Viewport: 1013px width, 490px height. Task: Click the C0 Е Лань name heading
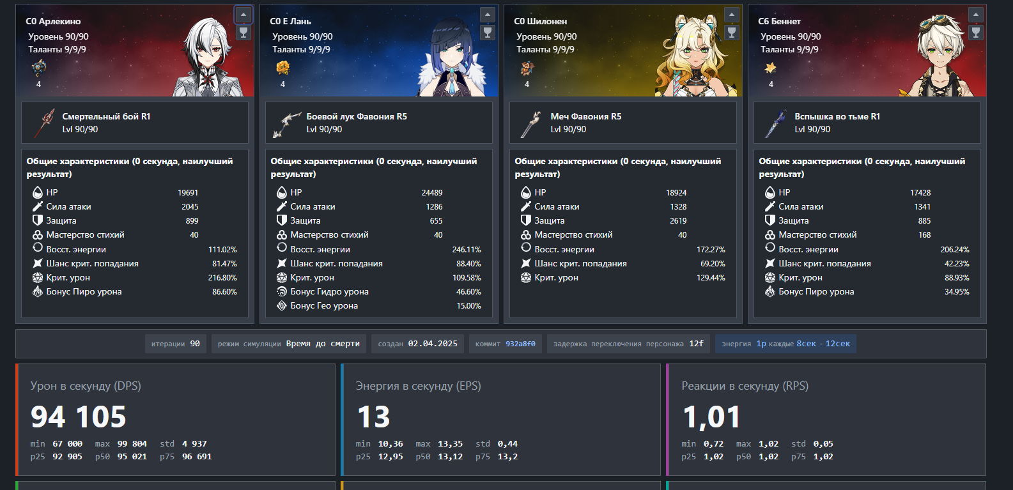click(x=290, y=21)
